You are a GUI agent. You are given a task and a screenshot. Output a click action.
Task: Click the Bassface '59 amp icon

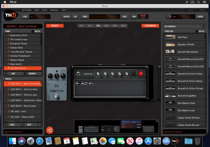(170, 44)
